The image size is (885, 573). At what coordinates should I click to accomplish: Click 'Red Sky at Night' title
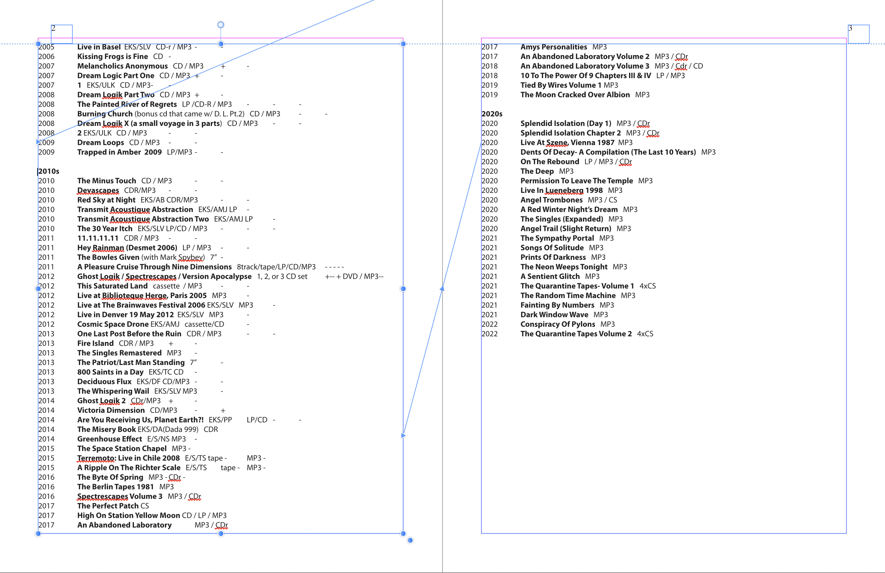106,200
